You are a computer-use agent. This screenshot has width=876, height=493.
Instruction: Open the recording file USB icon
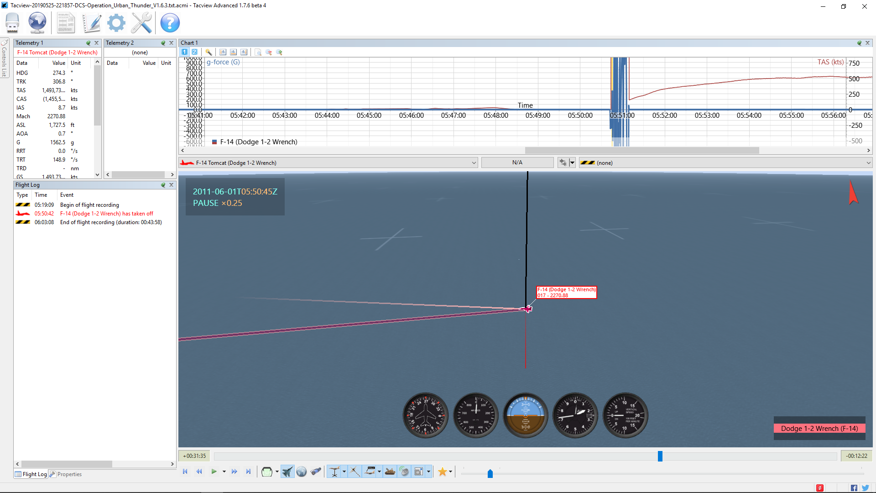[x=12, y=22]
